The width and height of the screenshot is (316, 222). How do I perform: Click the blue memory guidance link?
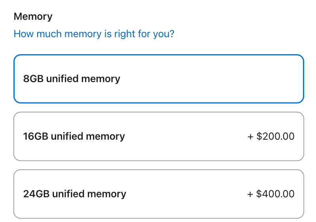94,34
